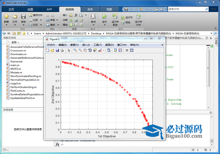Open the Find (查找) dropdown in the ribbon

58,25
